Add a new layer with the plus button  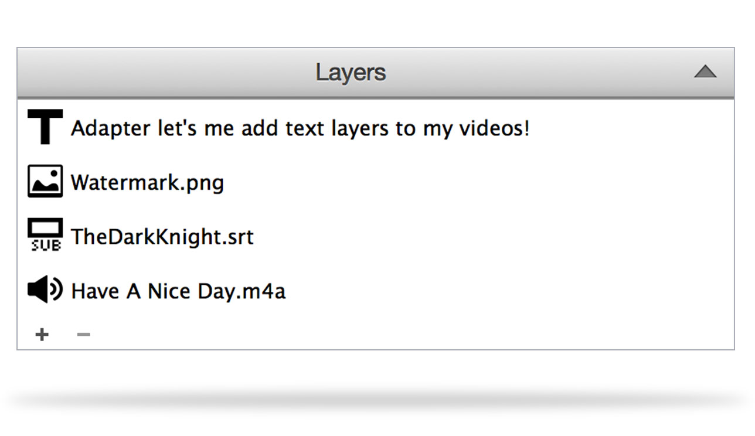[41, 334]
